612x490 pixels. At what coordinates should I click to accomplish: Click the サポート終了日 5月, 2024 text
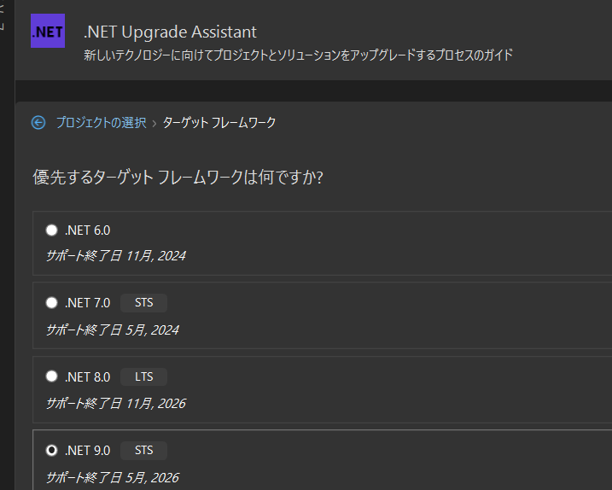tap(113, 330)
